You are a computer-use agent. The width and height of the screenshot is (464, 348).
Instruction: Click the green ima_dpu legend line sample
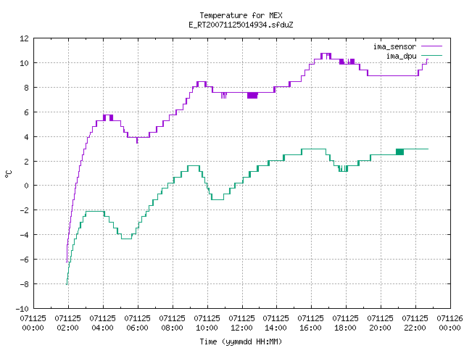pos(432,55)
